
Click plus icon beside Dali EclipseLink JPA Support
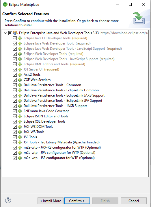point(20,101)
